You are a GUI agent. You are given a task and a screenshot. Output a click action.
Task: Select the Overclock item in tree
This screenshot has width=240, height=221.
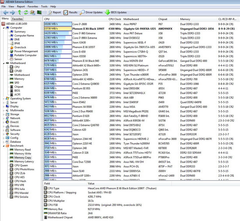[x=21, y=47]
